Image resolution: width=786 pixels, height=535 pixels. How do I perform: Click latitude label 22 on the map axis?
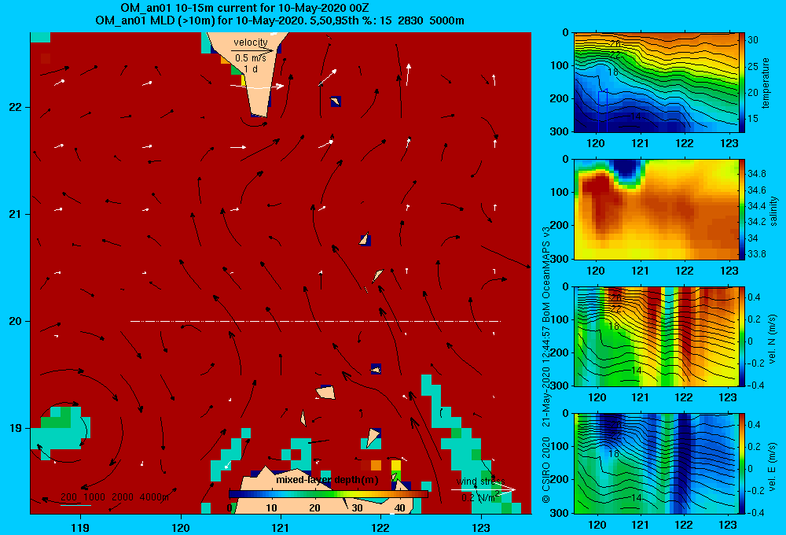click(15, 108)
